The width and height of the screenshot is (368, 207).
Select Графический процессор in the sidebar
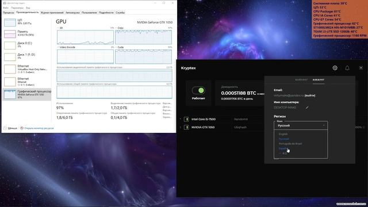coord(27,94)
